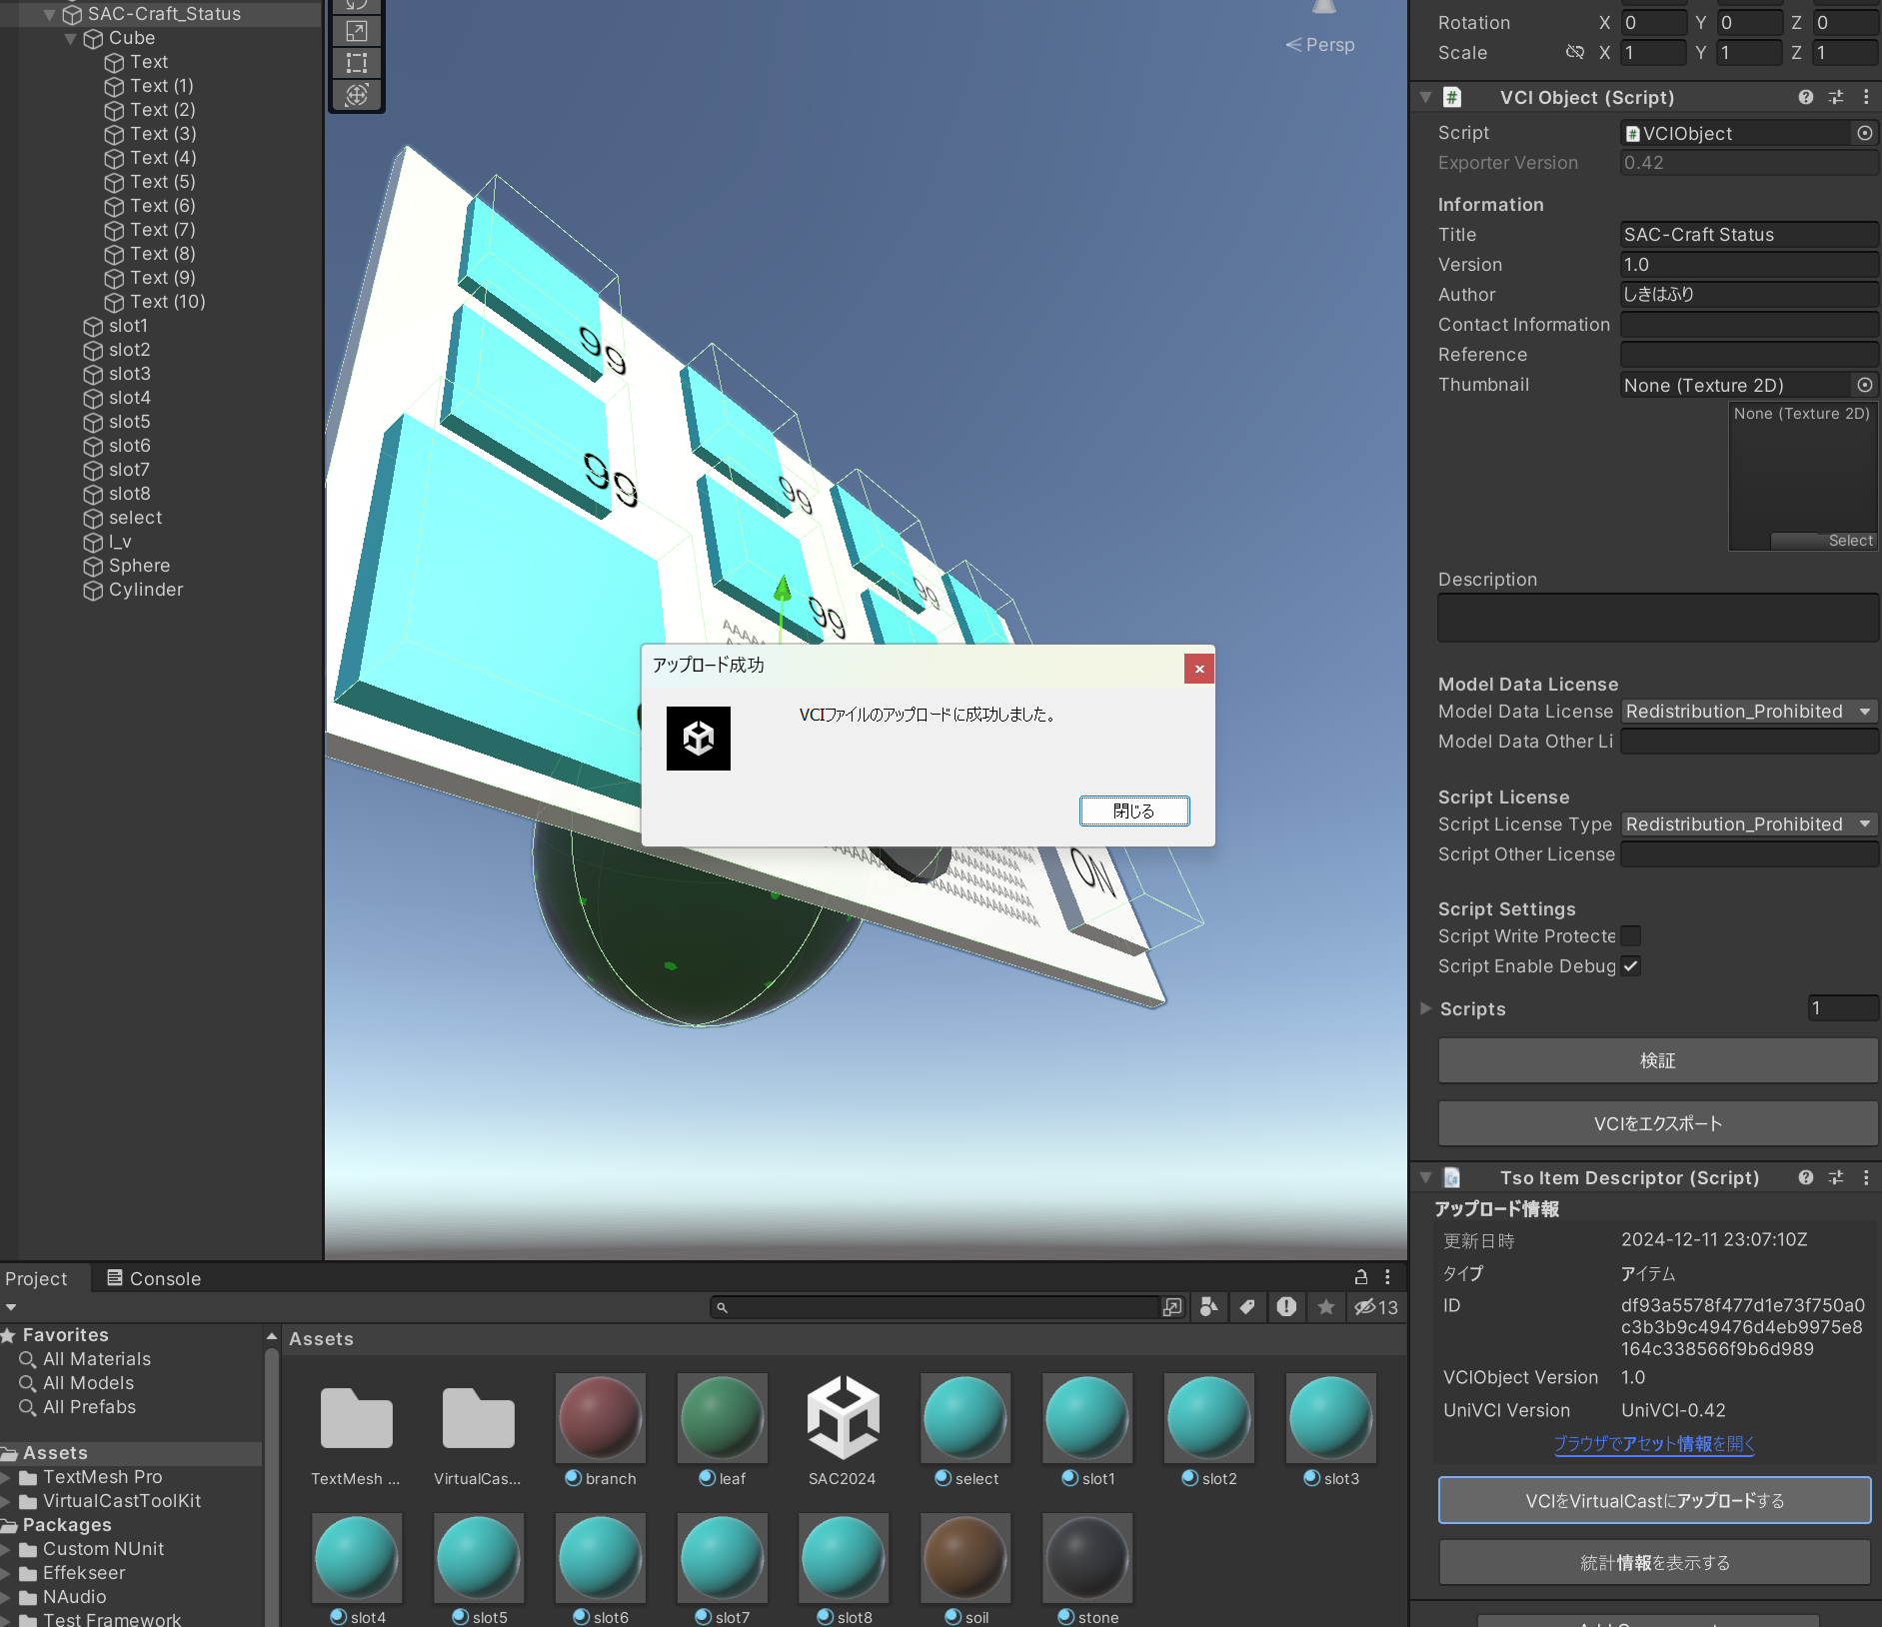Select All Prefabs favorite
This screenshot has width=1882, height=1627.
[x=89, y=1407]
